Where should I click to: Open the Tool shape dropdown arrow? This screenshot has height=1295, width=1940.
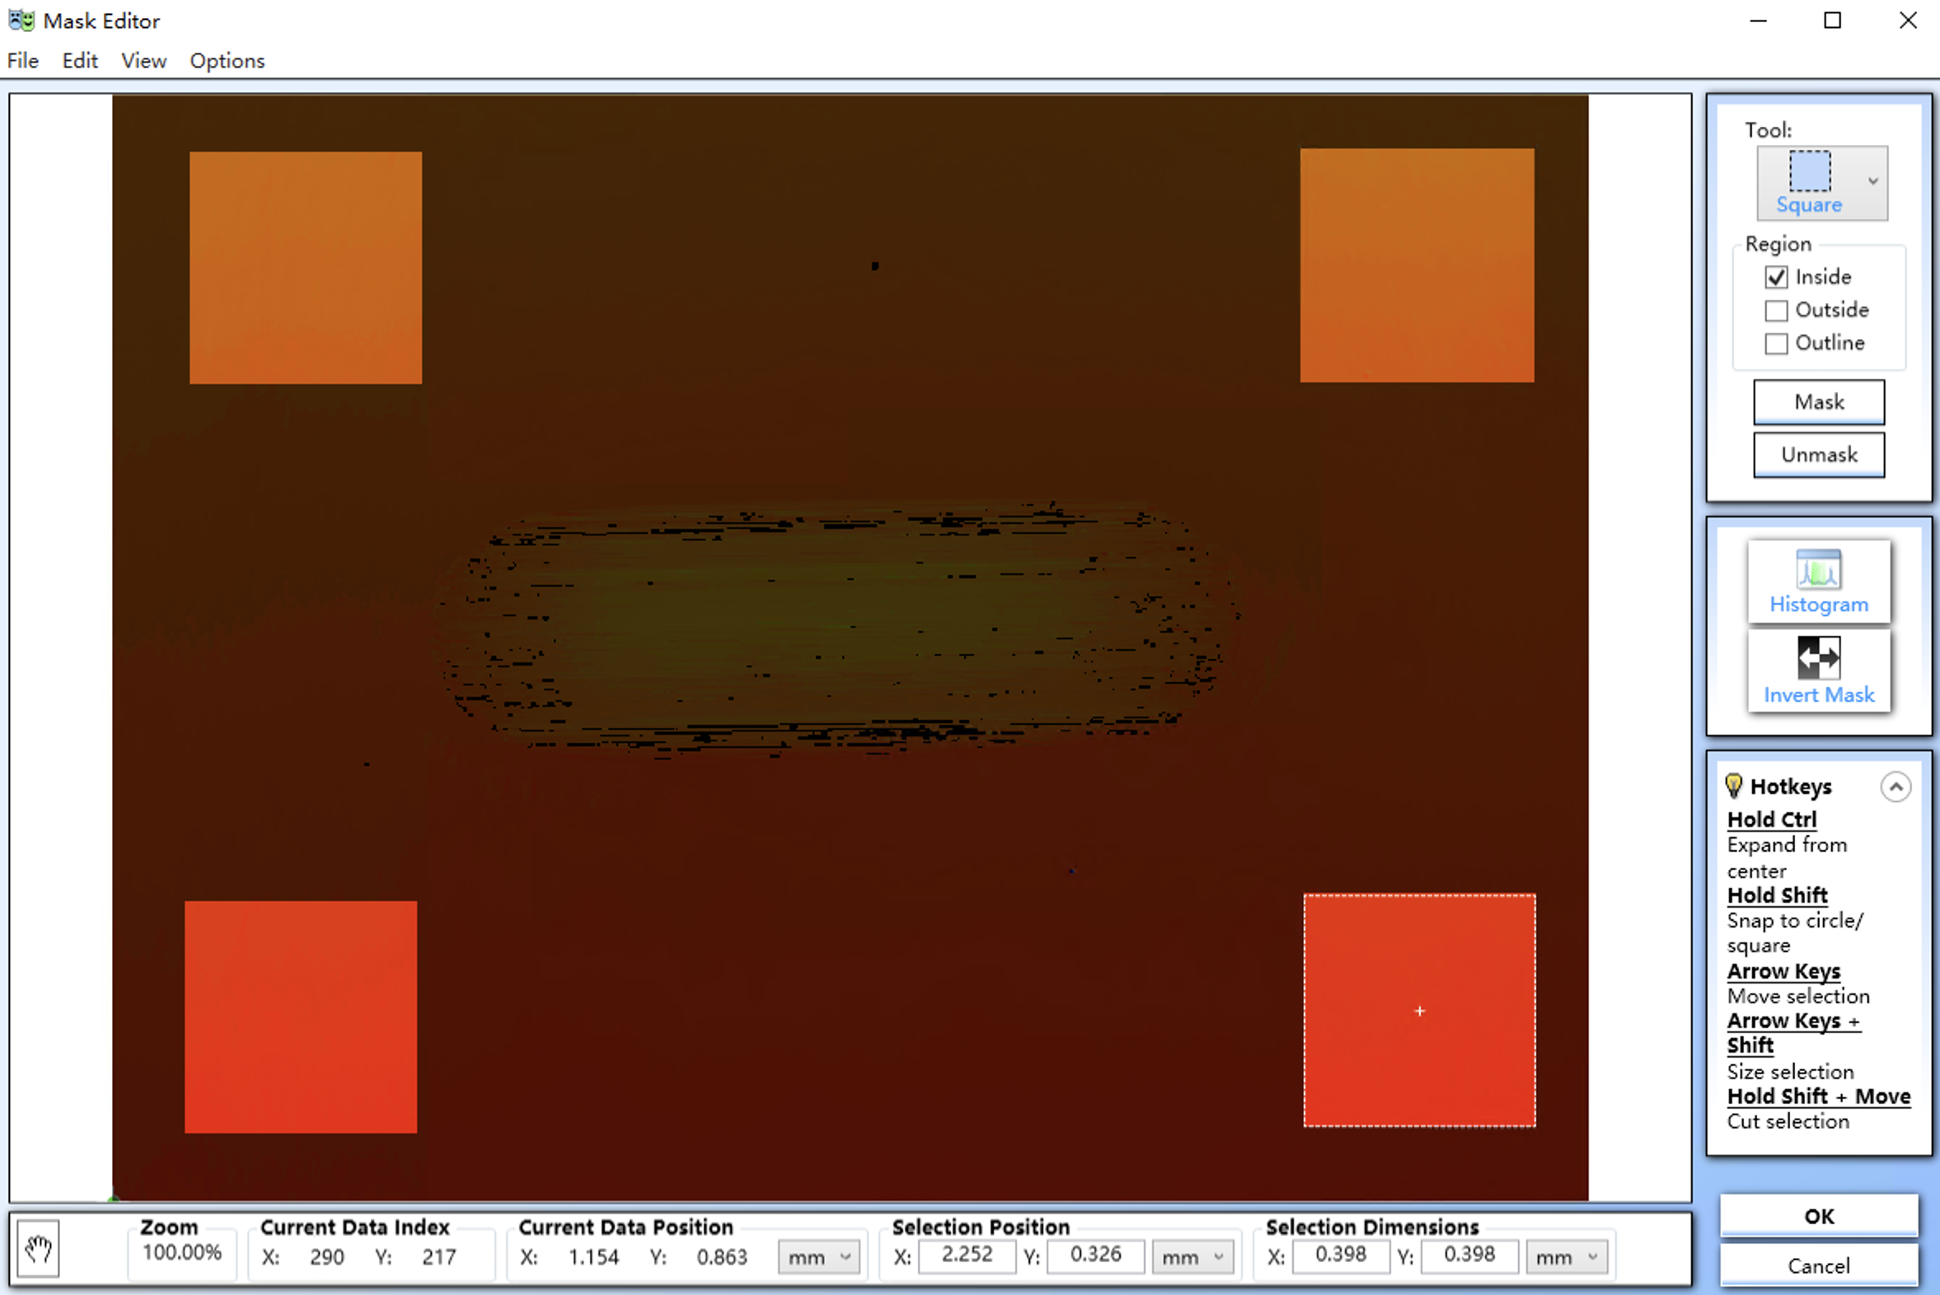[x=1872, y=182]
